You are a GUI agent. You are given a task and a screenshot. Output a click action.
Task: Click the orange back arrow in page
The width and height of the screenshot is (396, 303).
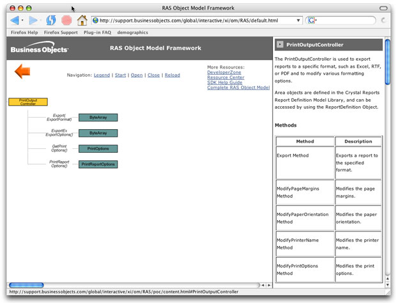[x=22, y=71]
